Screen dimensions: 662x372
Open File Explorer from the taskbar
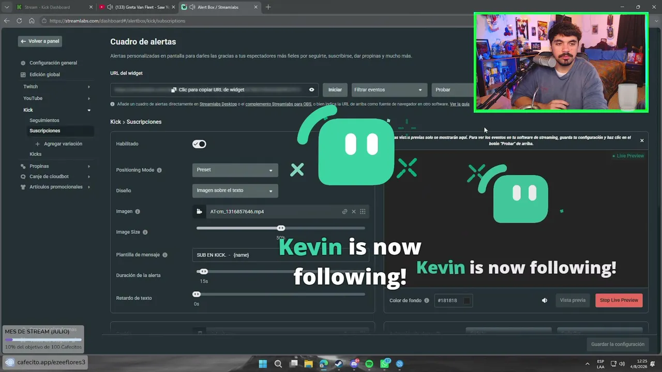coord(309,364)
